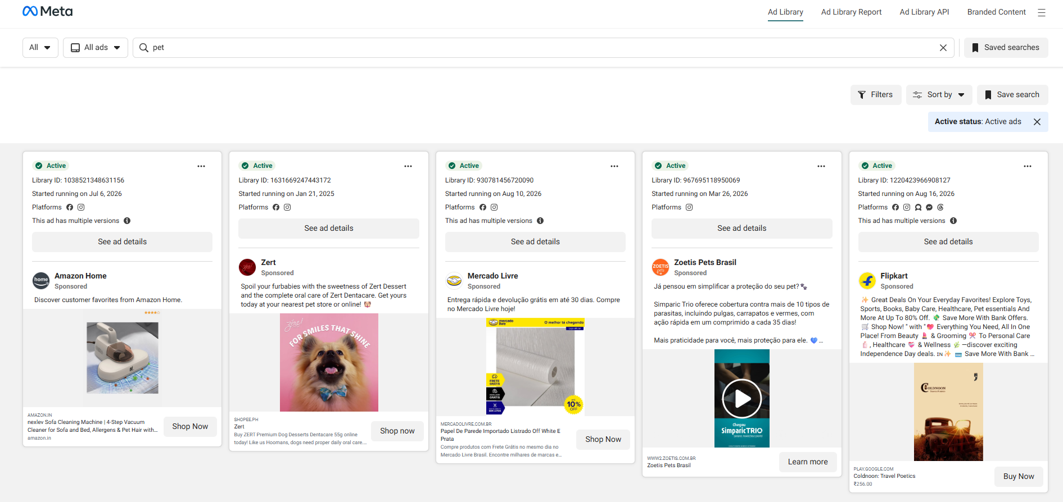1063x502 pixels.
Task: Click Papel De Parede Importado headline
Action: [500, 435]
